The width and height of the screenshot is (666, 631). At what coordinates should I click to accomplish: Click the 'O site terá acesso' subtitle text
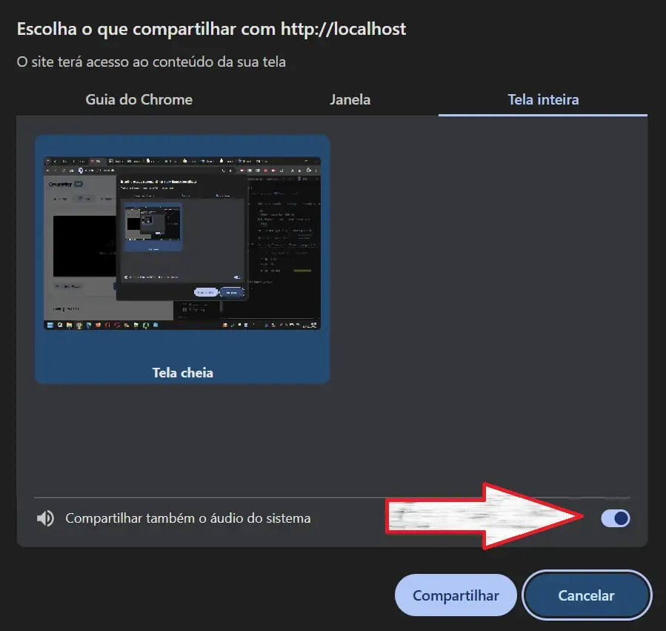coord(151,62)
